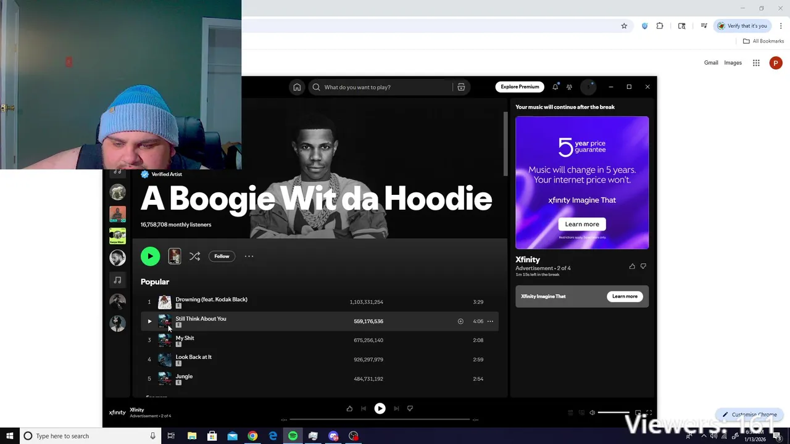
Task: Open the goat-picture playlist in library sidebar
Action: [x=117, y=192]
